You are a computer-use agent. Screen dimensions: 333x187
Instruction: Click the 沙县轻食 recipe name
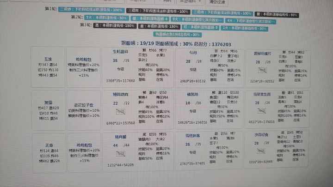[x=261, y=135]
